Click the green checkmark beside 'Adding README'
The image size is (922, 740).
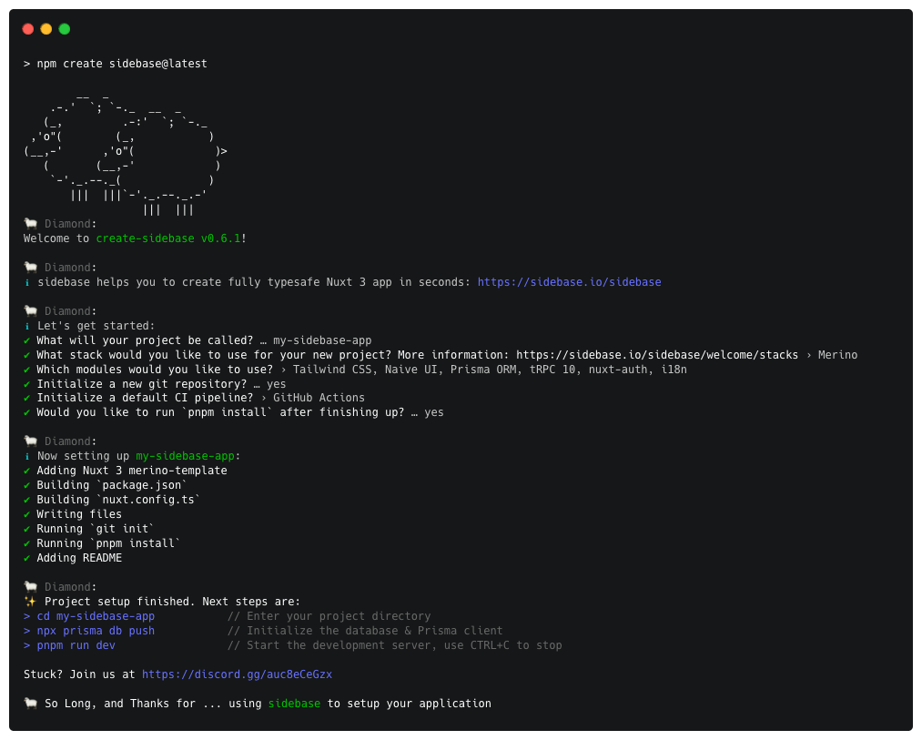coord(26,558)
